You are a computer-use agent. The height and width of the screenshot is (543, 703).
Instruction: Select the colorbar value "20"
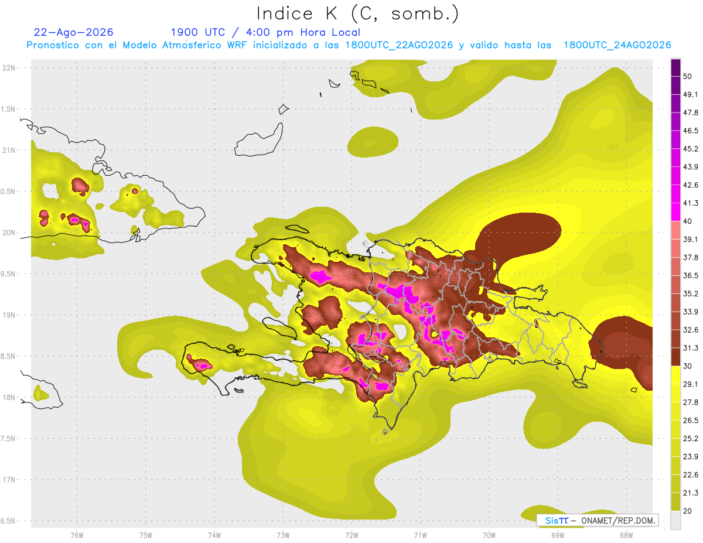tap(687, 511)
